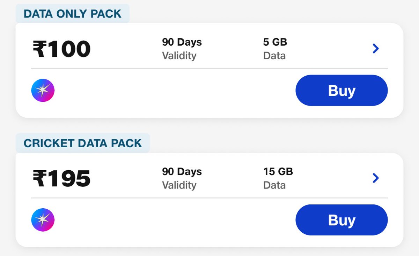The image size is (419, 256).
Task: Select the DATA ONLY PACK category label
Action: (72, 14)
